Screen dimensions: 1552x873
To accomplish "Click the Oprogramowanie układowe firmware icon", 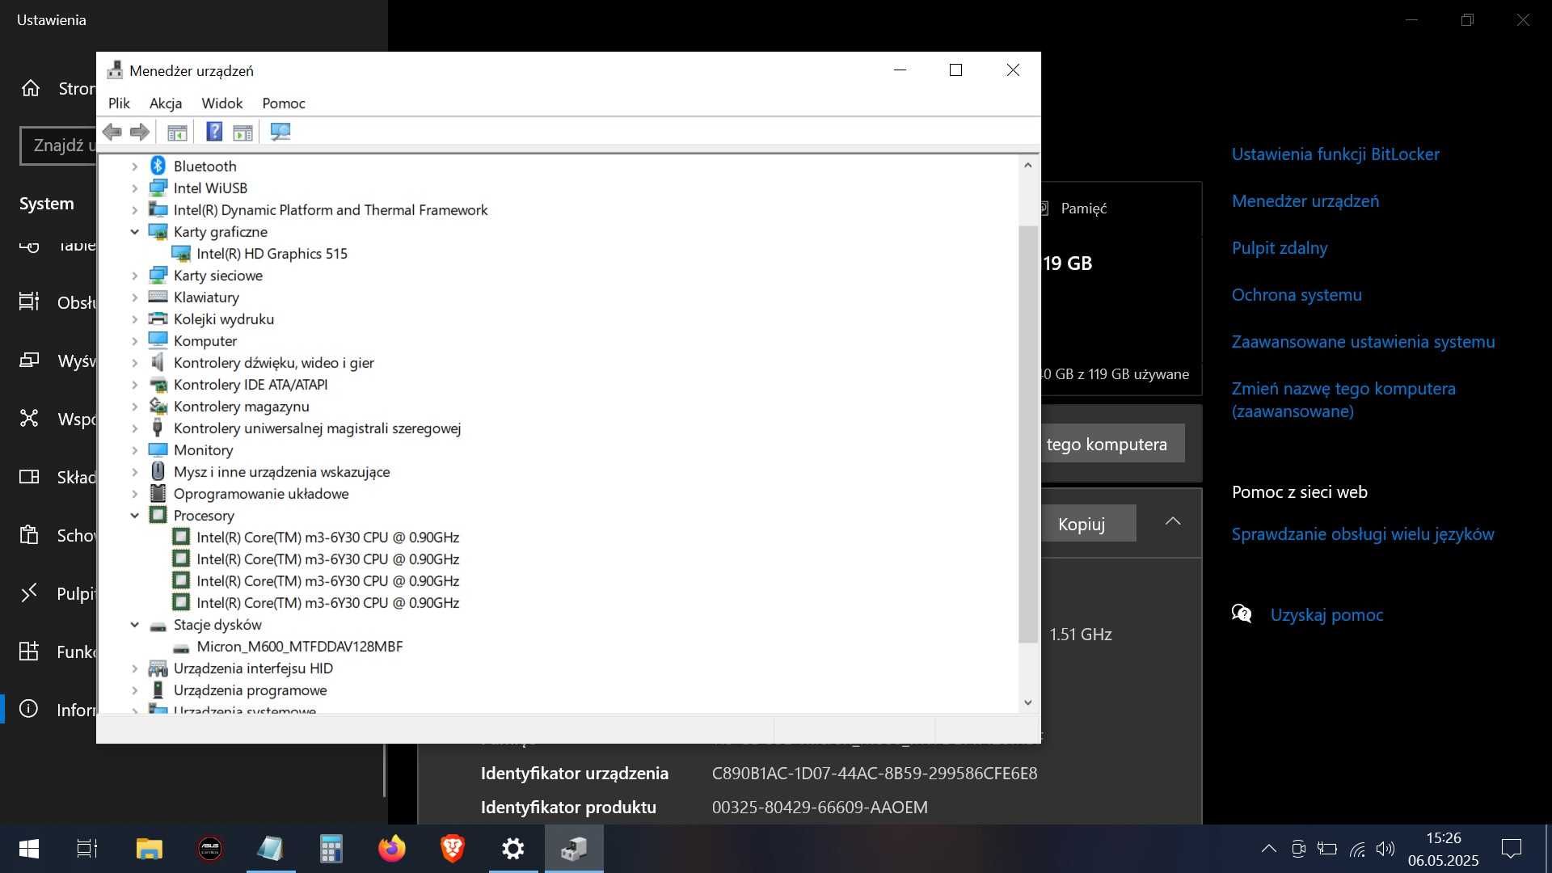I will (158, 494).
